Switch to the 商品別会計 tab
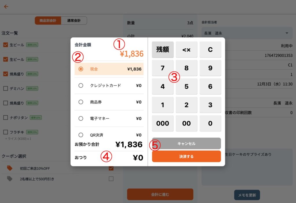The height and width of the screenshot is (203, 296). 48,21
